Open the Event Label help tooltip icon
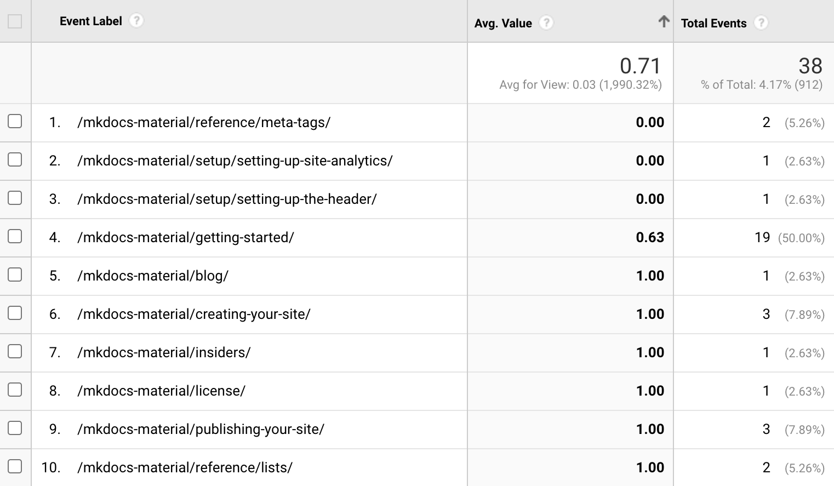This screenshot has height=486, width=834. pyautogui.click(x=136, y=21)
